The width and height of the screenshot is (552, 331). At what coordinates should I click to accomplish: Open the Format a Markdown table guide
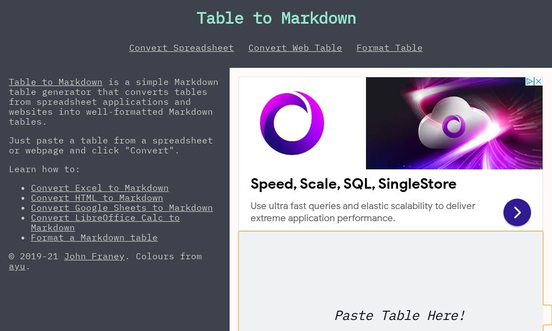[x=94, y=237]
